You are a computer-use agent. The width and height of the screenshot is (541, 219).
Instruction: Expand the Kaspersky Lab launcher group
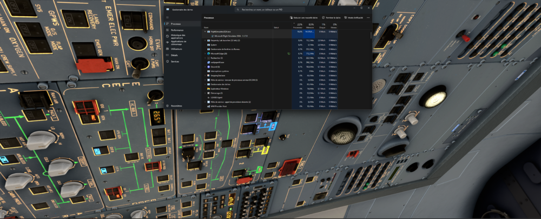(x=205, y=40)
